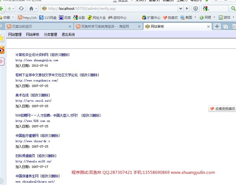Reload the page with refresh icon
Screen dimensions: 236x185
pyautogui.click(x=21, y=8)
